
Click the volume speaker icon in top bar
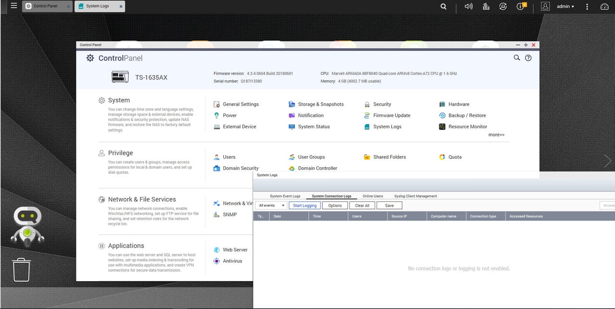point(468,6)
